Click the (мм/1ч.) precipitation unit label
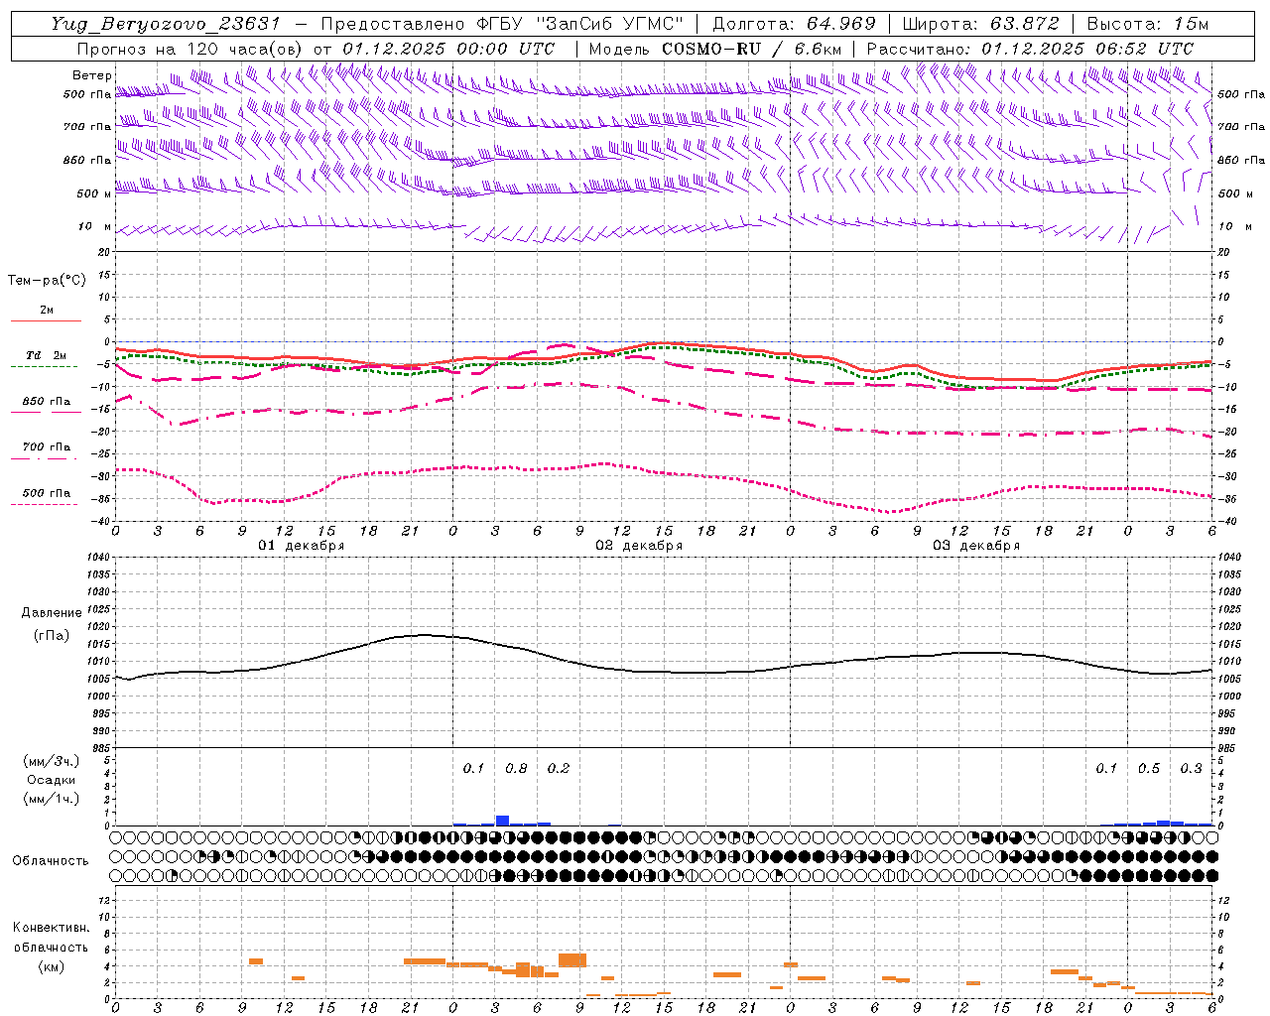This screenshot has height=1016, width=1270. 52,799
